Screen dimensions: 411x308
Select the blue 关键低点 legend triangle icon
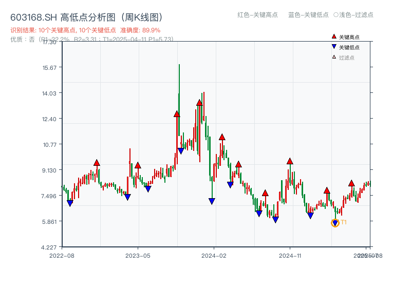(333, 46)
